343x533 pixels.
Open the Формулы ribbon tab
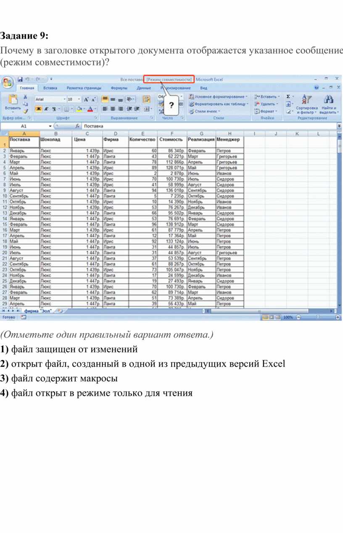pos(119,88)
